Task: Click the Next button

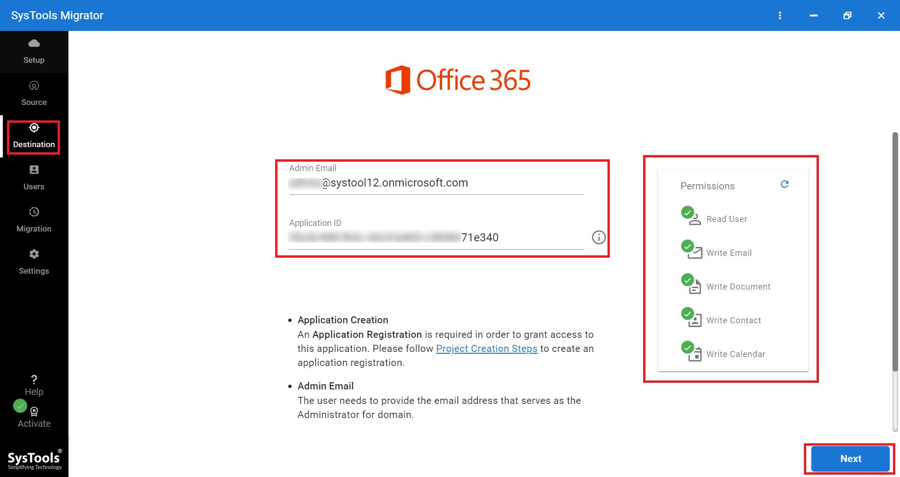Action: (x=850, y=459)
